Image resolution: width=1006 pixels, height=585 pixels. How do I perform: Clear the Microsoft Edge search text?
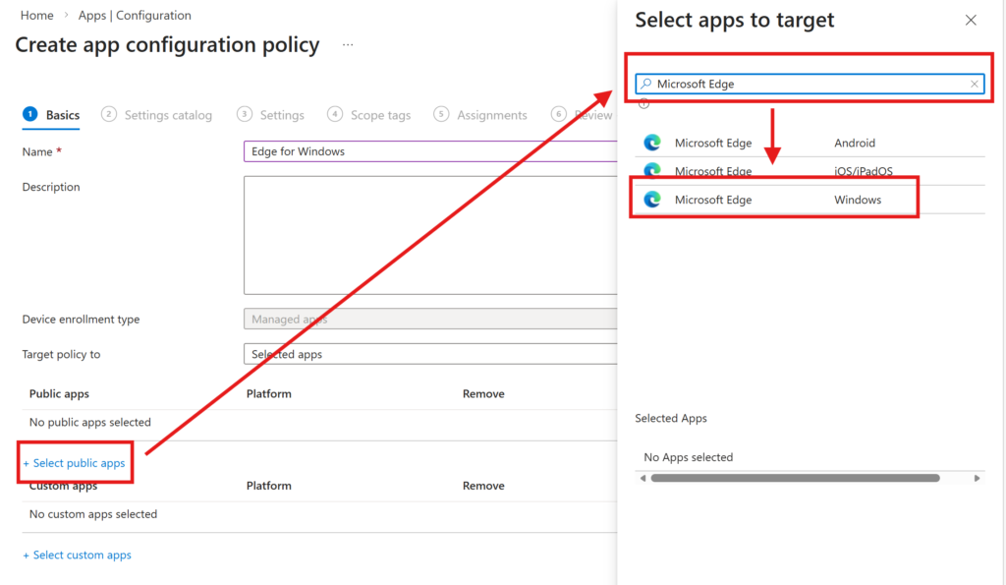click(x=974, y=85)
